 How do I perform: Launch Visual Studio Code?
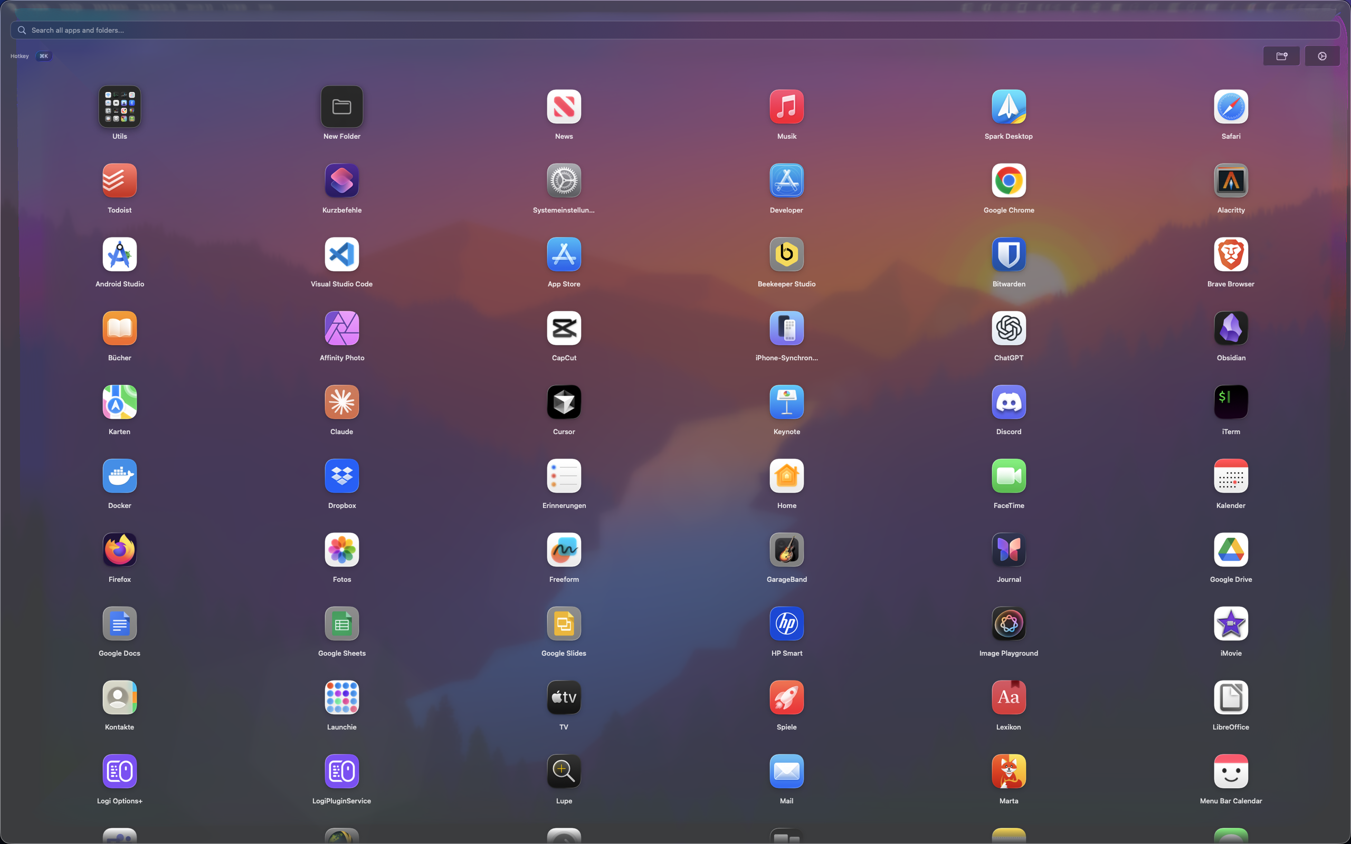[x=341, y=255]
